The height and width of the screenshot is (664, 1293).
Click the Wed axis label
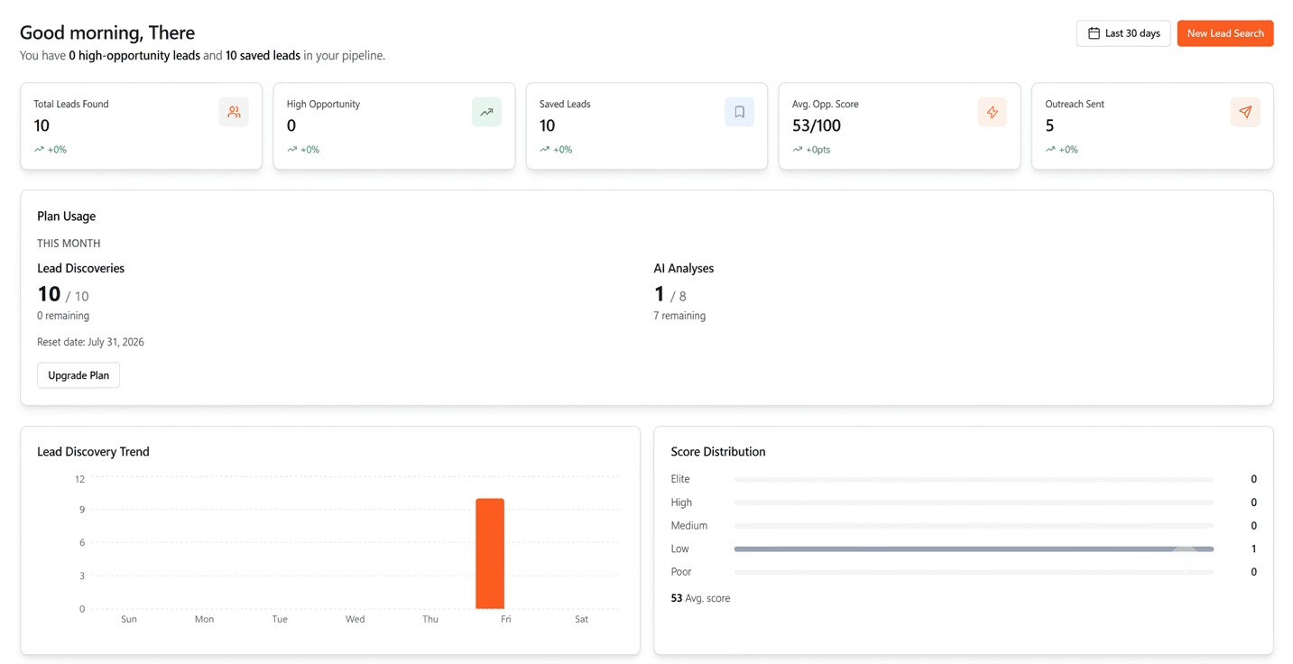point(356,620)
